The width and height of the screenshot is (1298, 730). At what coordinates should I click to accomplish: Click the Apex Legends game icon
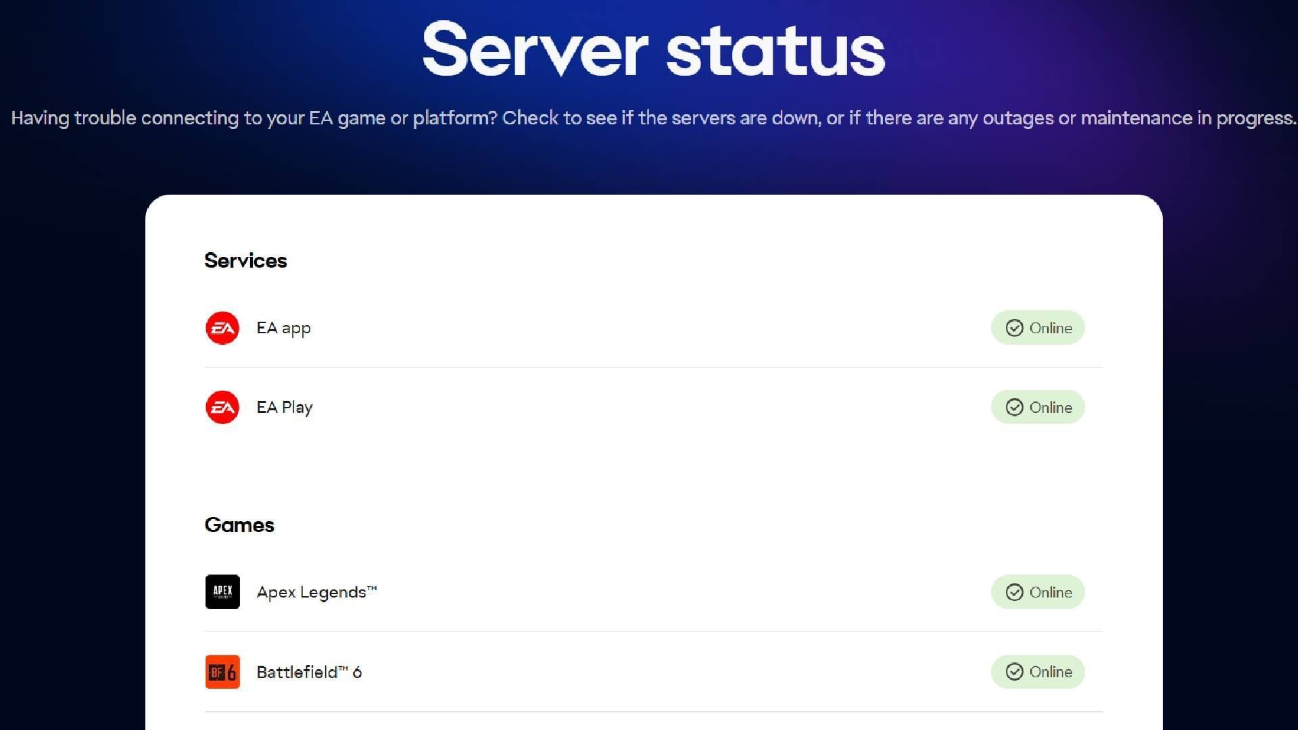(222, 592)
